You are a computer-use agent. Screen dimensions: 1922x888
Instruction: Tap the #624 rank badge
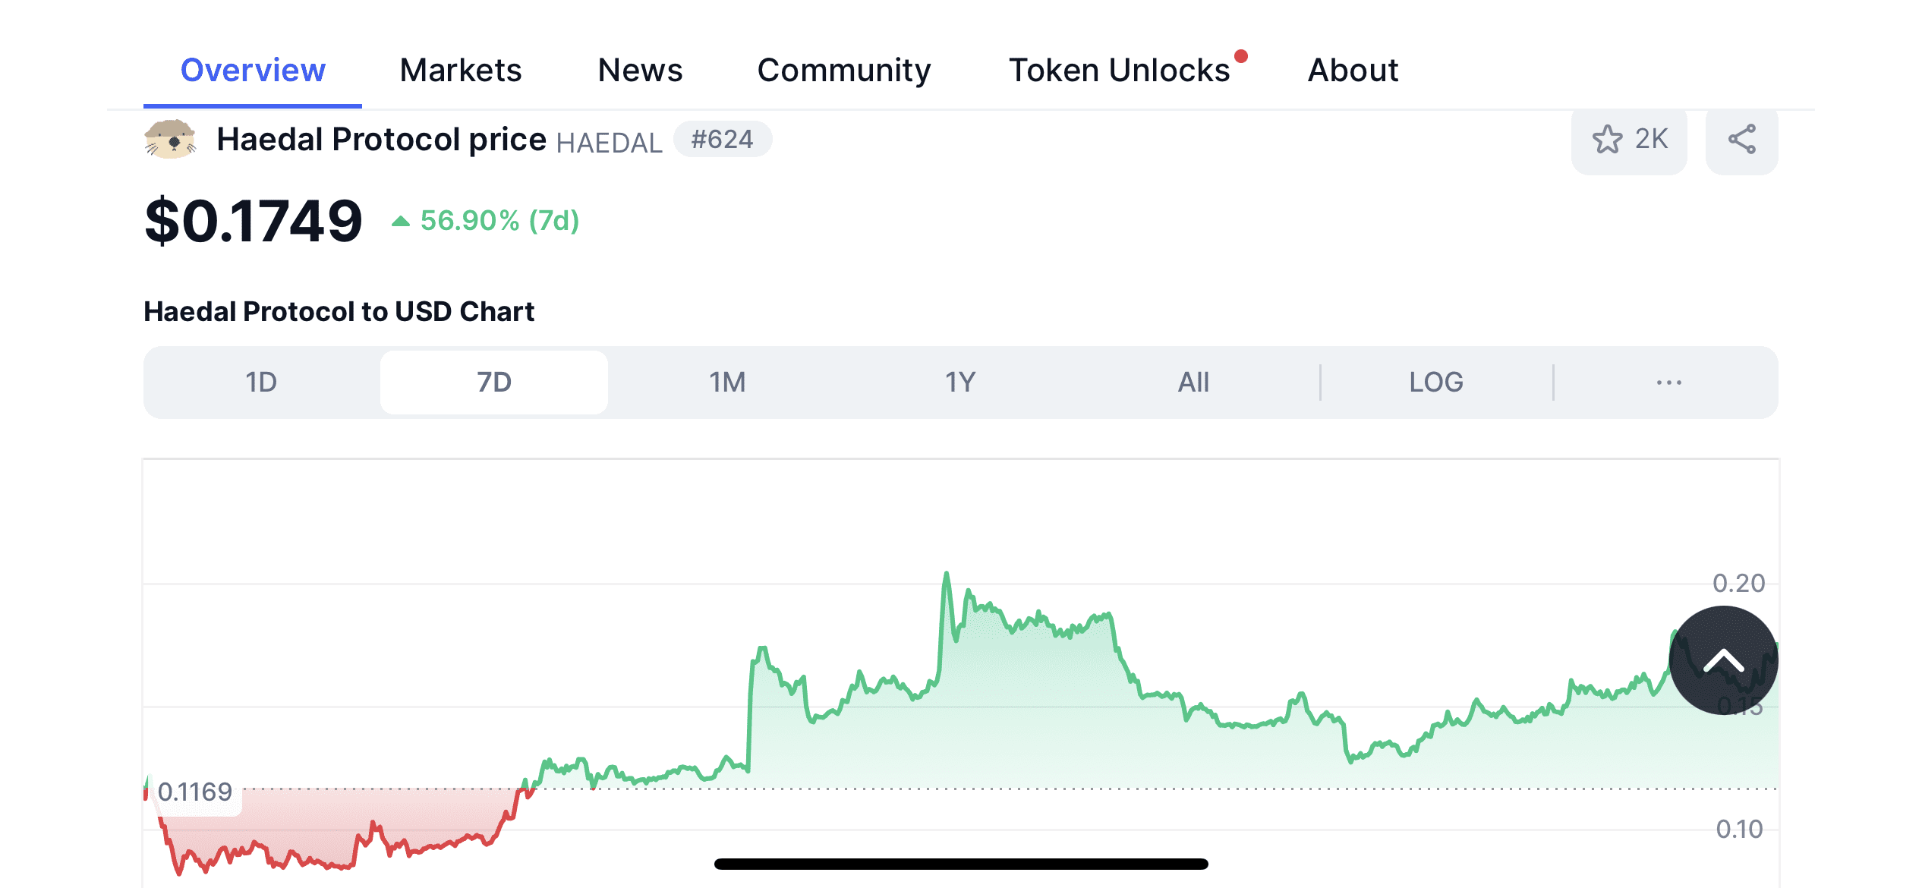pyautogui.click(x=722, y=140)
